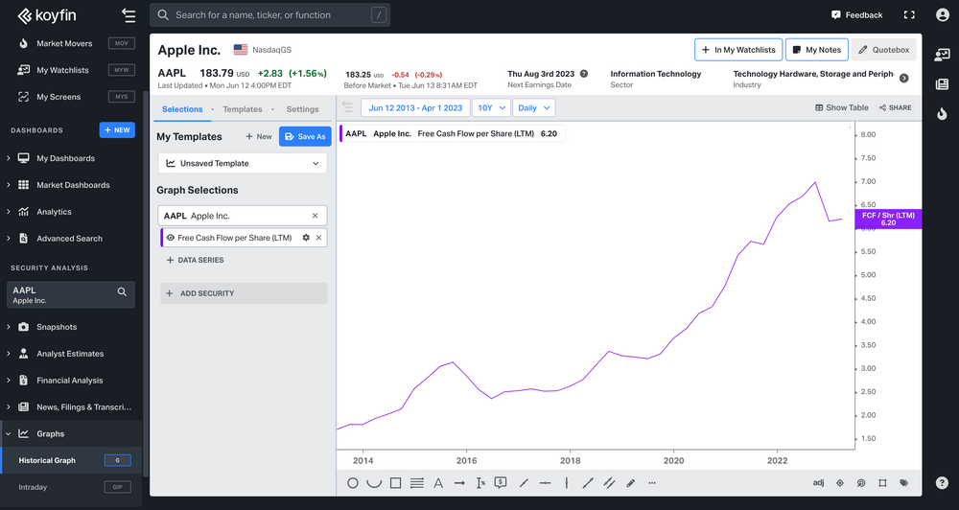Screen dimensions: 959x510
Task: Switch to the Settings tab
Action: tap(302, 109)
